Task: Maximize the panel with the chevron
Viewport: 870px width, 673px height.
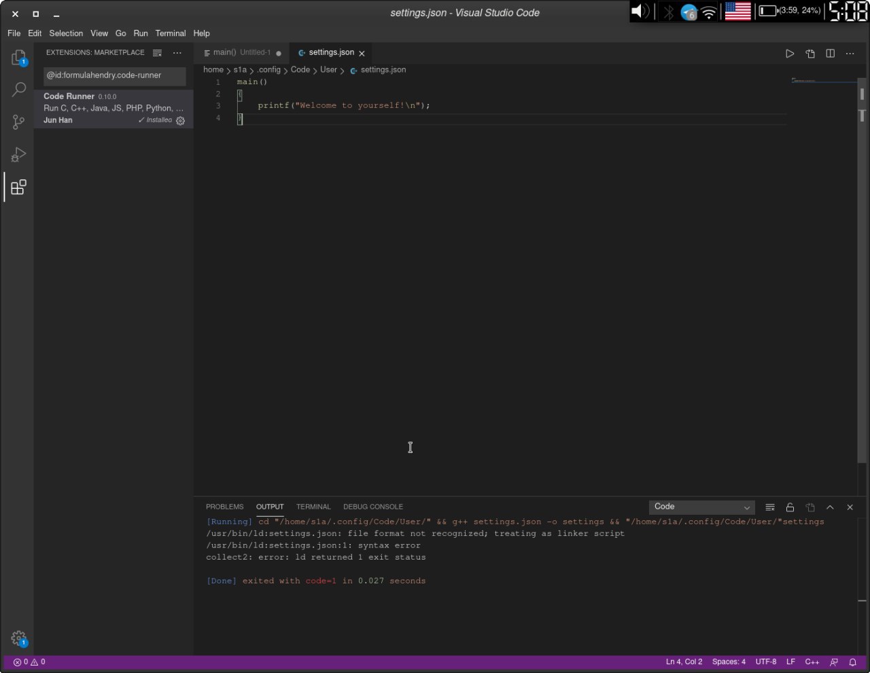Action: click(830, 507)
